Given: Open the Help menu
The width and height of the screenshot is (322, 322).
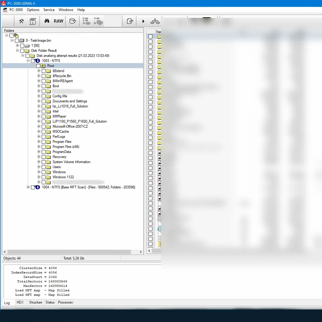Looking at the screenshot, I should click(x=81, y=10).
